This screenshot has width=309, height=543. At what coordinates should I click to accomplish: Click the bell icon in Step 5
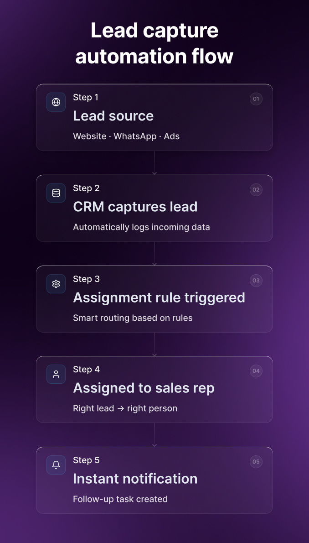(x=56, y=465)
